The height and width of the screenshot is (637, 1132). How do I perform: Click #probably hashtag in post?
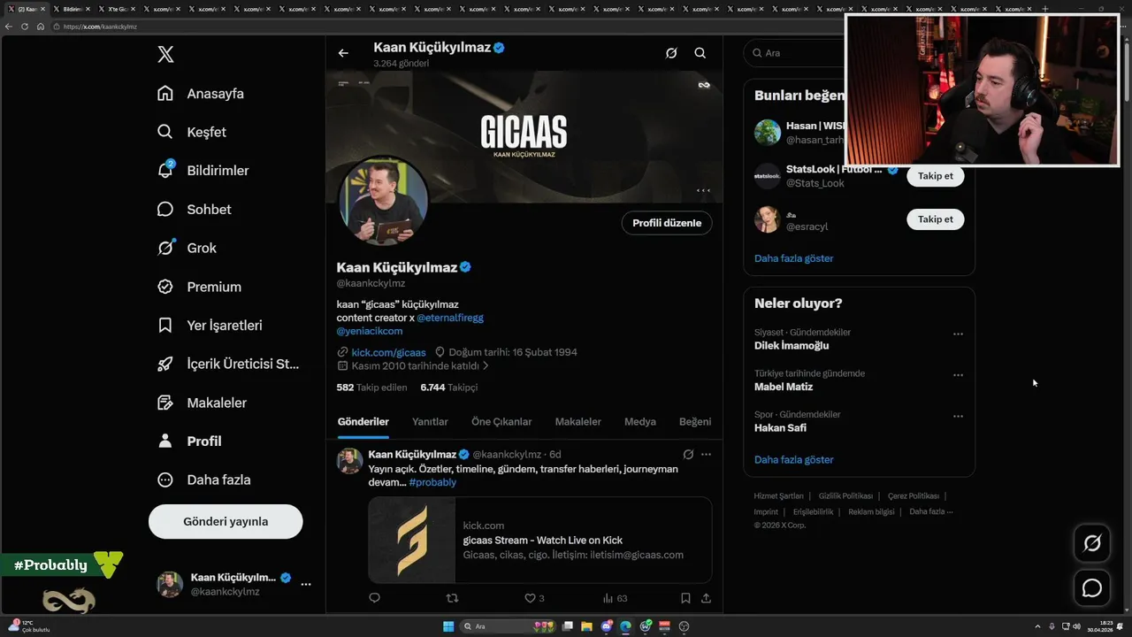coord(432,483)
